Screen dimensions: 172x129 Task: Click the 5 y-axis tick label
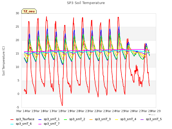point(18,81)
